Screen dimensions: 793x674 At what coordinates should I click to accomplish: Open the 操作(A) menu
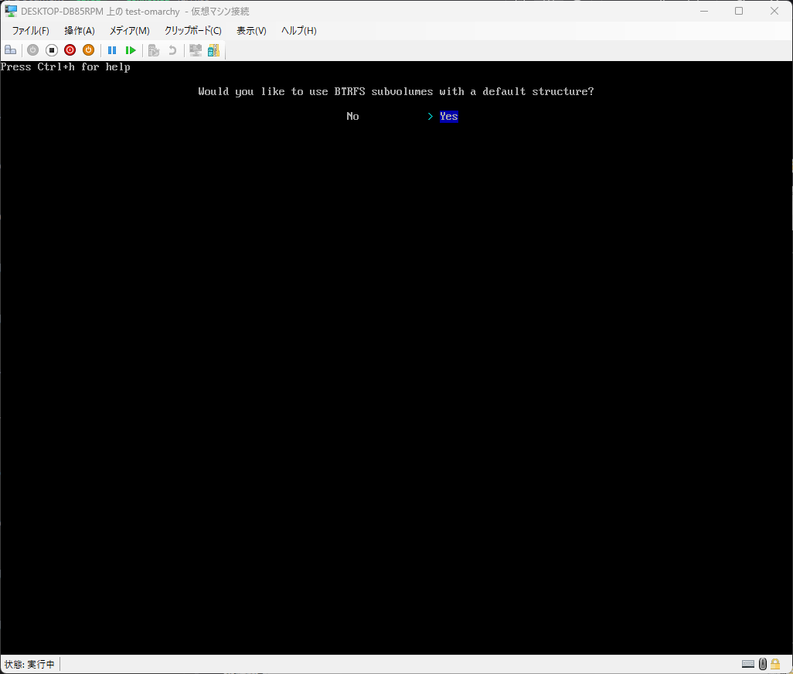tap(80, 31)
